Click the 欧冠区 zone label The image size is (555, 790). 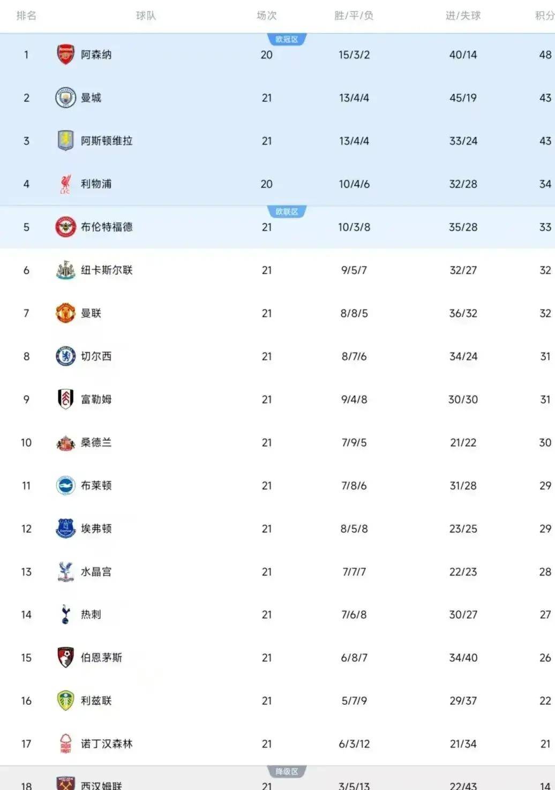pos(287,40)
